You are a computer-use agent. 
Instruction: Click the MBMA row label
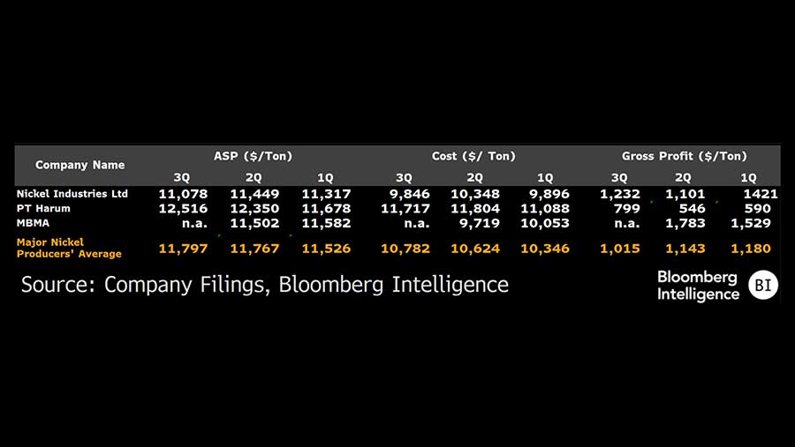(x=33, y=223)
